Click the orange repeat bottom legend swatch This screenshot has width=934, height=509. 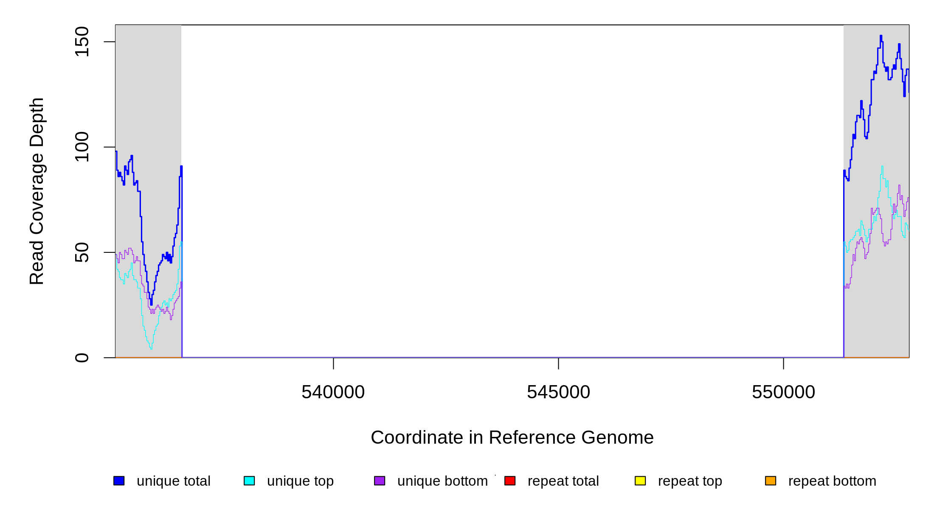point(771,481)
